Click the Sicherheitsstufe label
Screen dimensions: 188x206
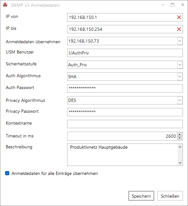click(x=21, y=64)
